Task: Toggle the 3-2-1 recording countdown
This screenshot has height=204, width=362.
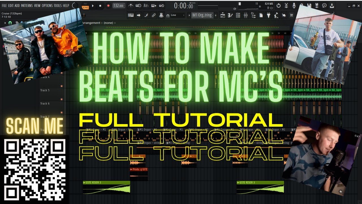Action: click(x=146, y=5)
